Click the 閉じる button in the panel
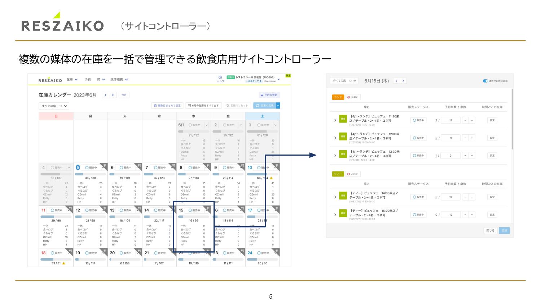 [490, 231]
